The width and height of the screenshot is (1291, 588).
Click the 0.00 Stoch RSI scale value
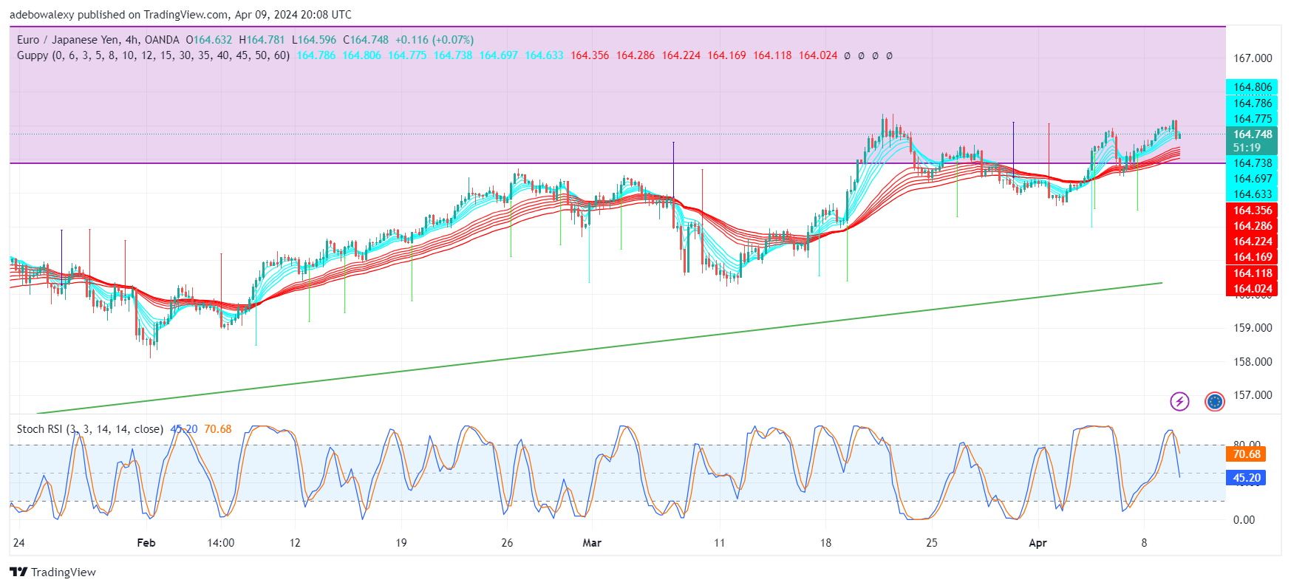tap(1244, 520)
